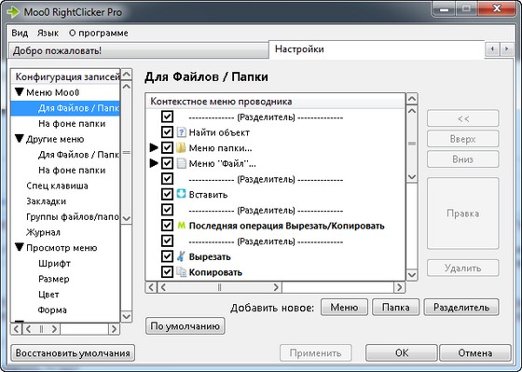Click the blue paste icon beside Вставить
The height and width of the screenshot is (372, 522).
(181, 195)
